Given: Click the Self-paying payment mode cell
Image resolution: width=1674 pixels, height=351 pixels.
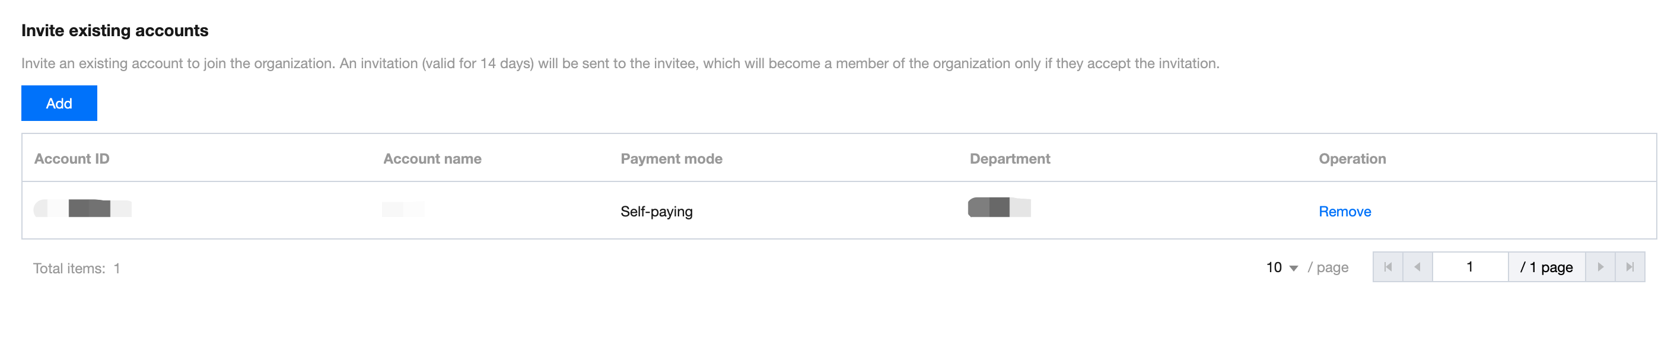Looking at the screenshot, I should click(x=656, y=211).
